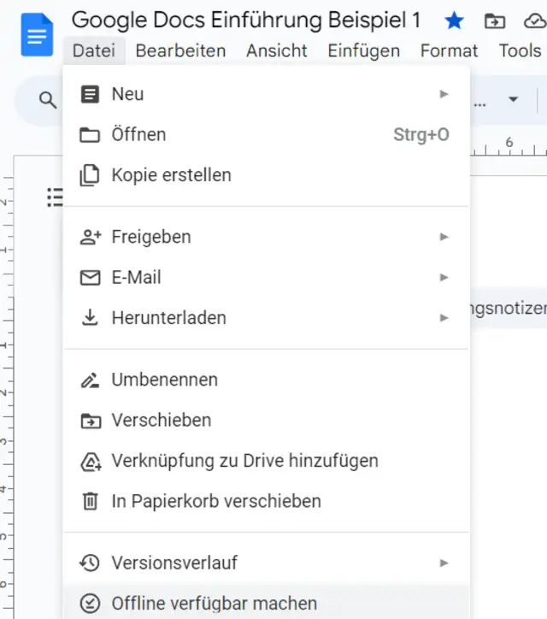Expand the Neu submenu arrow

[x=444, y=94]
